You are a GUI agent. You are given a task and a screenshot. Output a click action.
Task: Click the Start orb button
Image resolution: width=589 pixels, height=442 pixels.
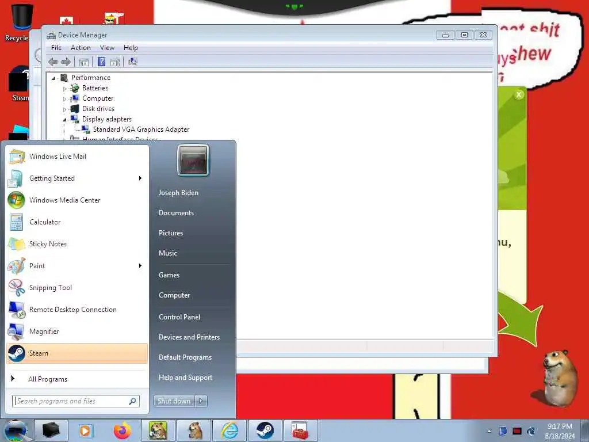point(16,430)
